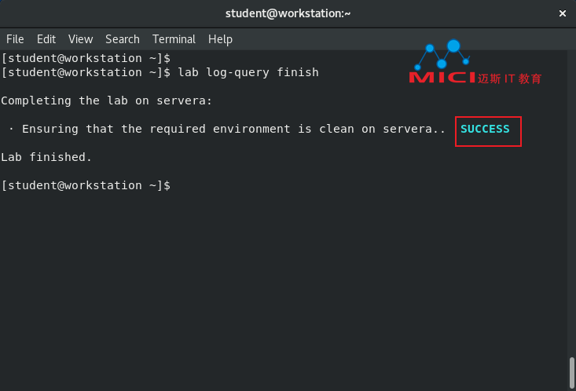Click the 'Lab finished.' output line
The image size is (576, 391).
(46, 157)
